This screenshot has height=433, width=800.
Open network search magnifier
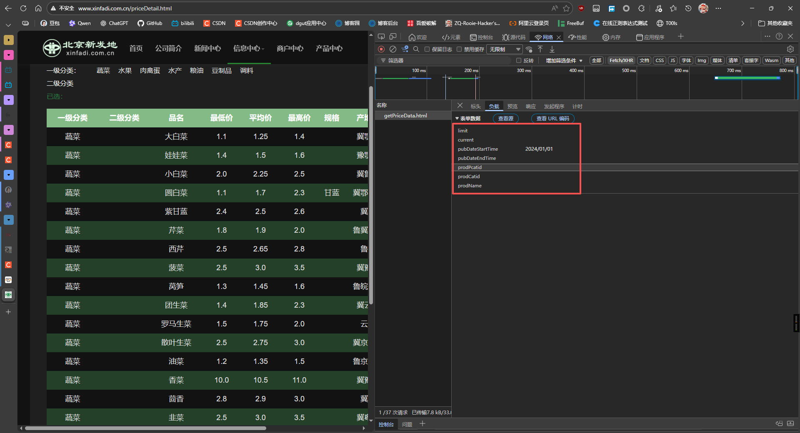[x=416, y=49]
